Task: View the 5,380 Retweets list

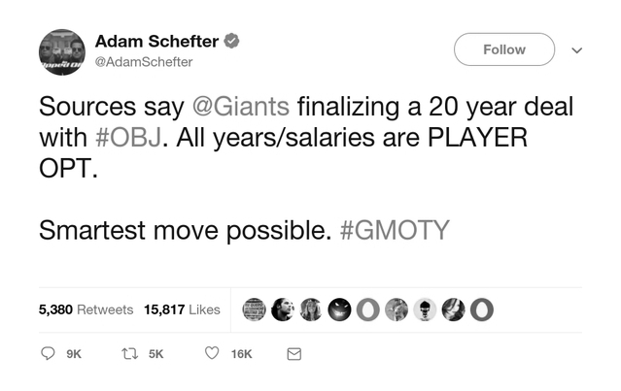Action: click(x=86, y=310)
